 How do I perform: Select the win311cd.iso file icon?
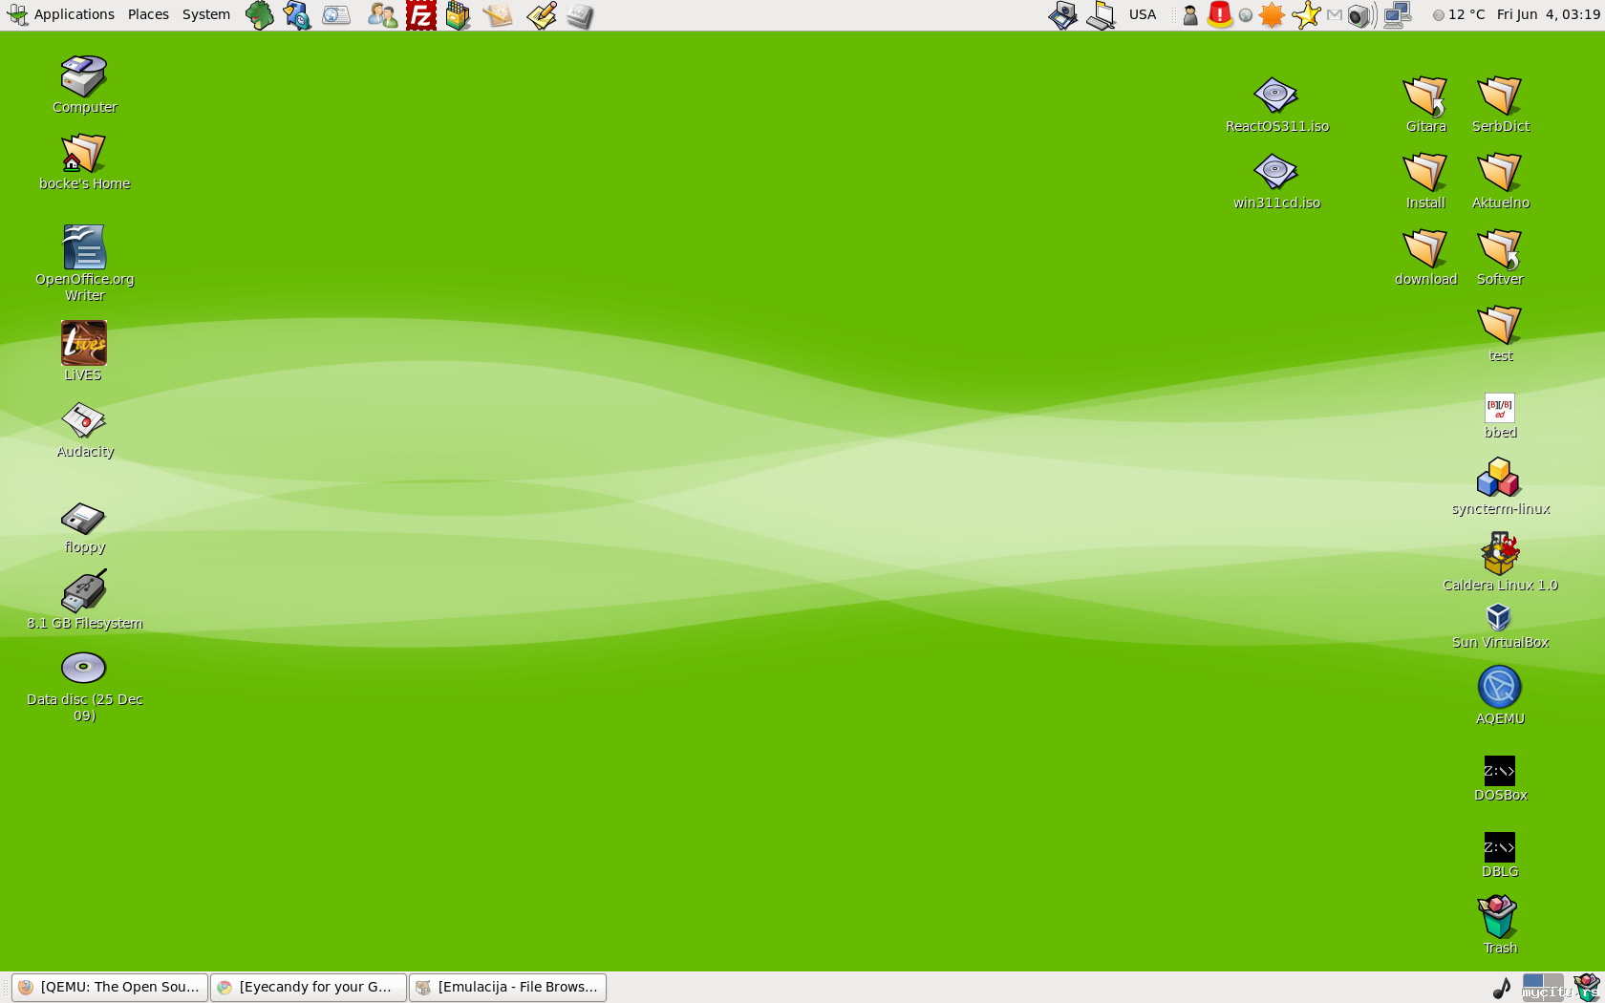coord(1276,181)
